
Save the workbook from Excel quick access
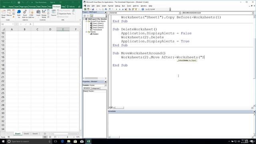pos(19,2)
